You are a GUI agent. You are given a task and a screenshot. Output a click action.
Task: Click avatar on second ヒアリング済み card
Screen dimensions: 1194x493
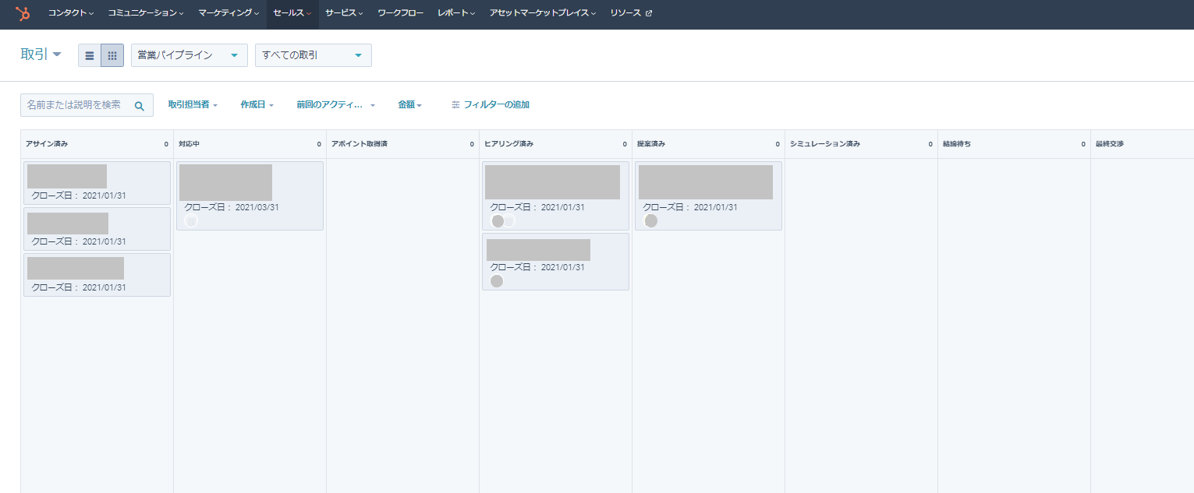point(497,281)
